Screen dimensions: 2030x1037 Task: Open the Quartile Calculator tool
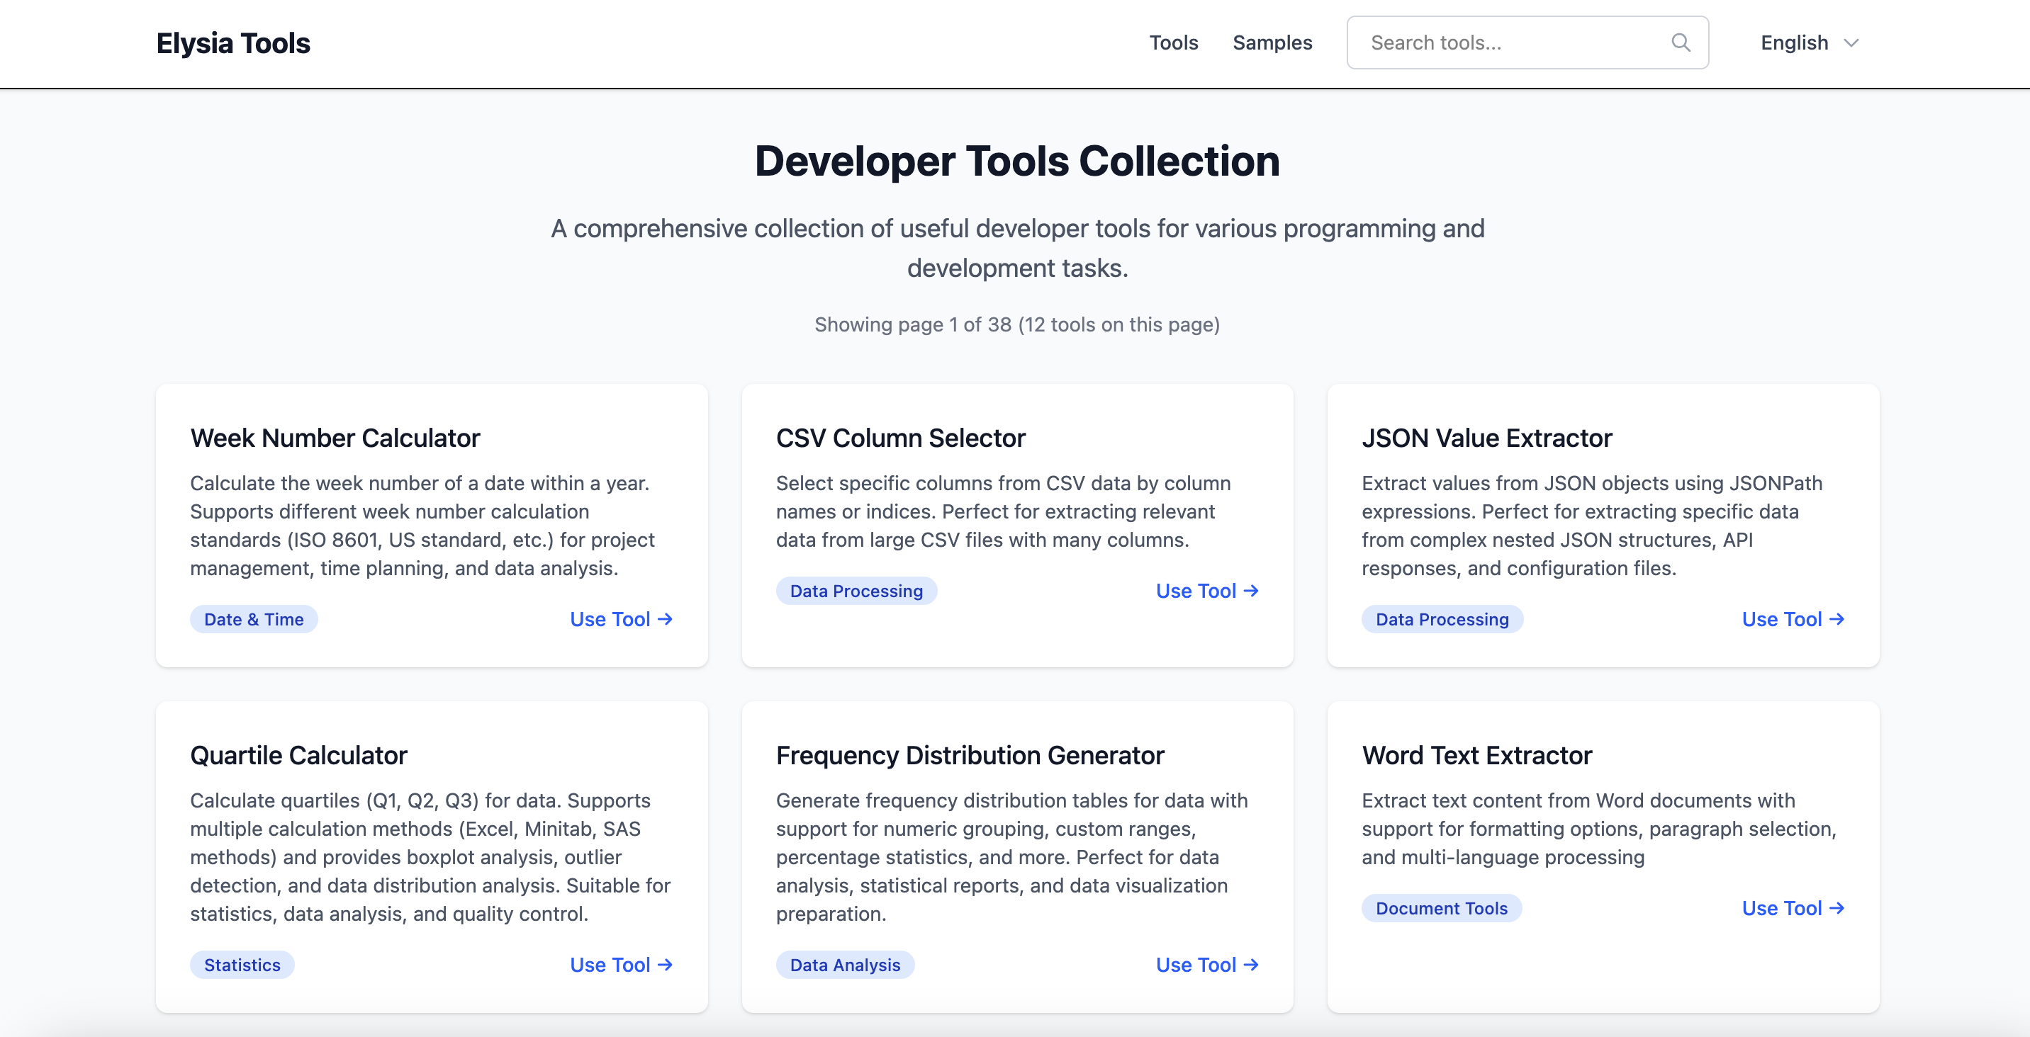[x=621, y=965]
